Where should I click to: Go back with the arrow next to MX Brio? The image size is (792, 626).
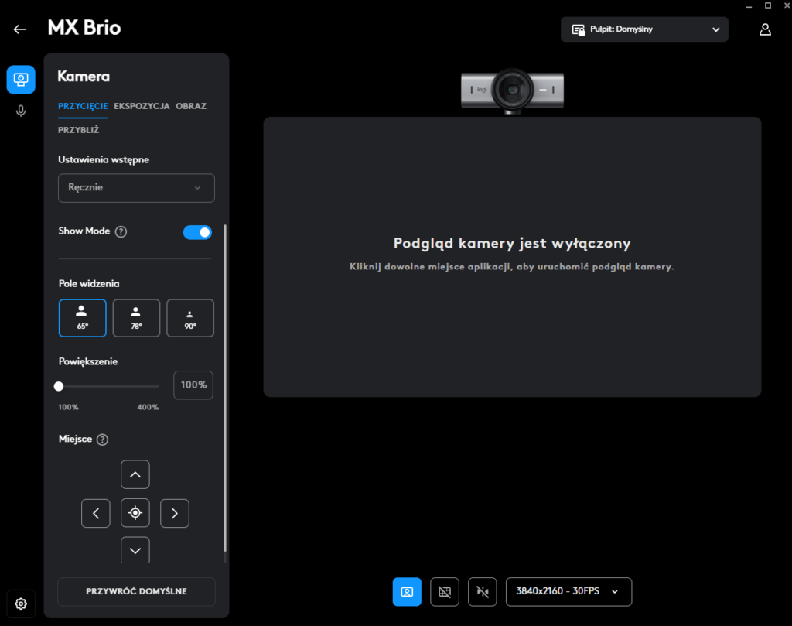point(20,29)
